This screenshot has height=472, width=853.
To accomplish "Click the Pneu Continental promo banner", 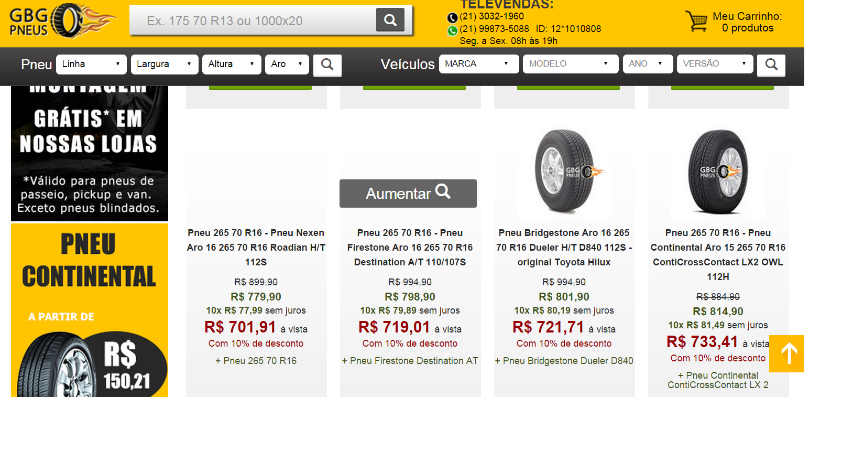I will [90, 309].
